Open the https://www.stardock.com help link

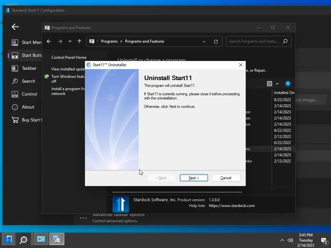point(231,206)
